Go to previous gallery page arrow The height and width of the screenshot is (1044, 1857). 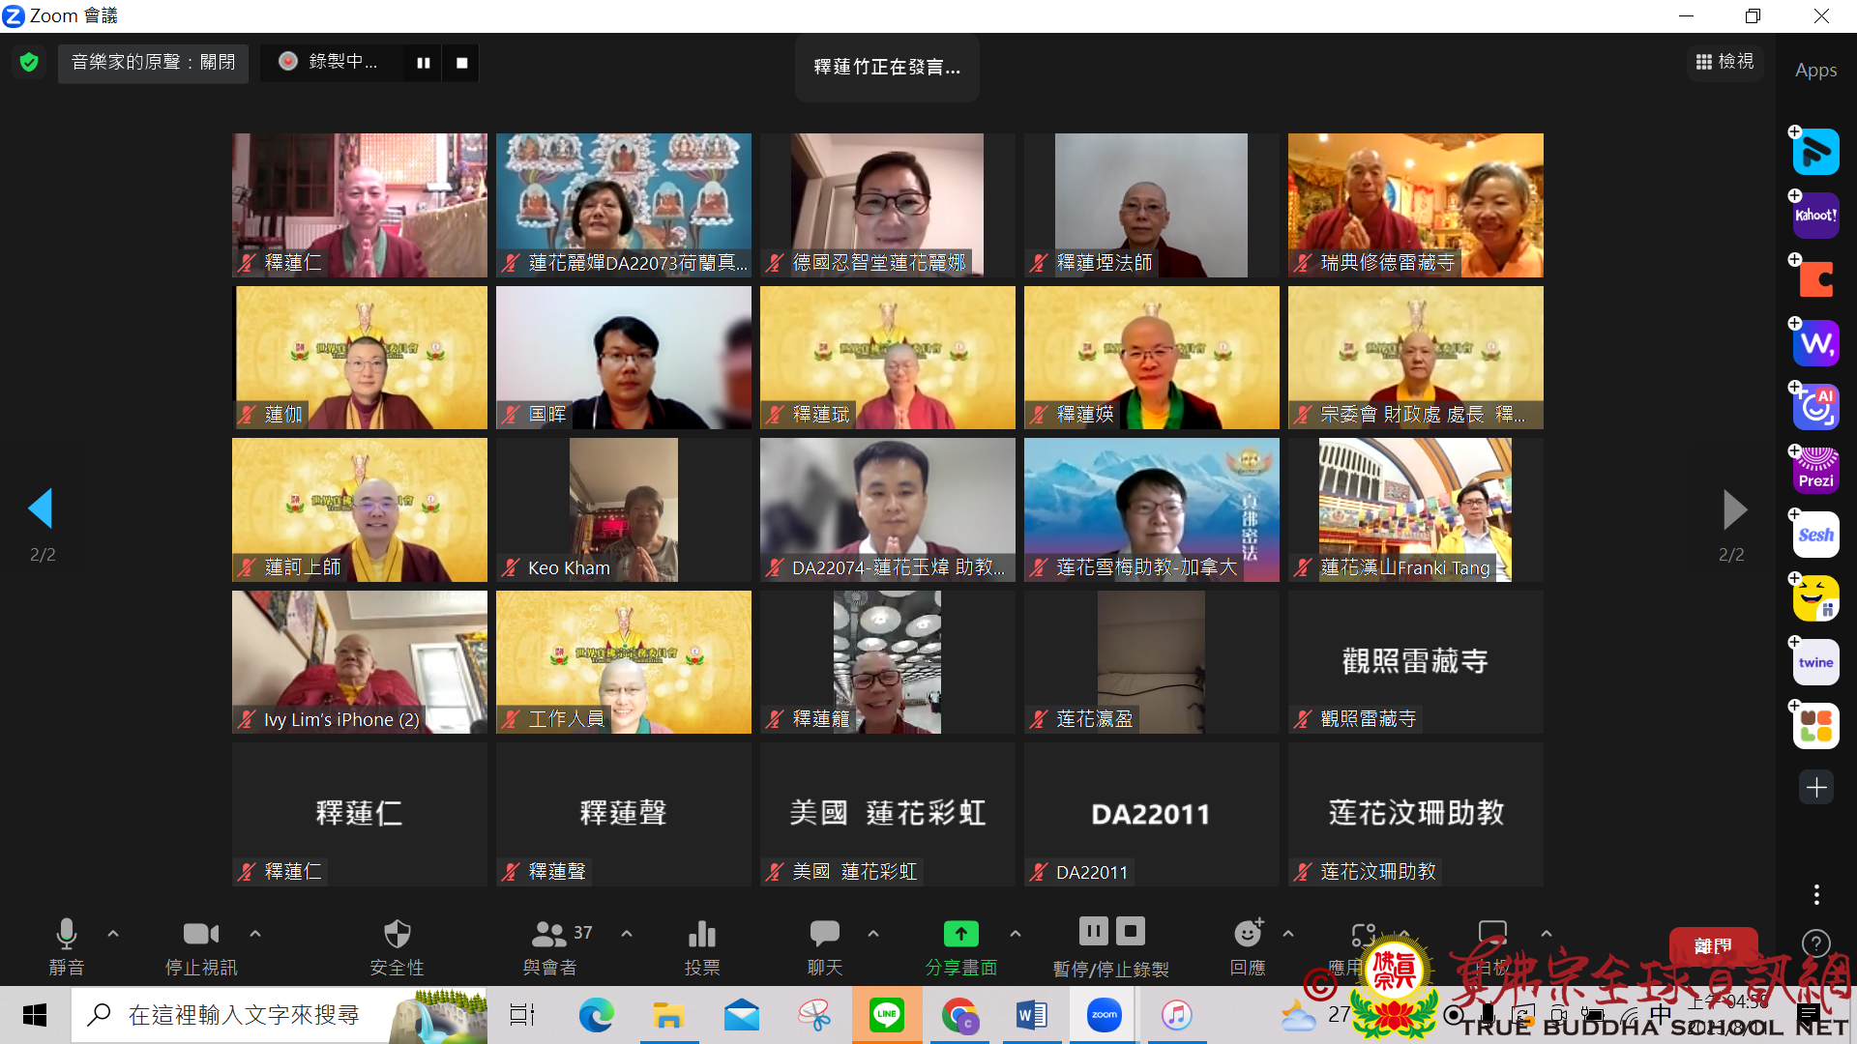click(41, 508)
